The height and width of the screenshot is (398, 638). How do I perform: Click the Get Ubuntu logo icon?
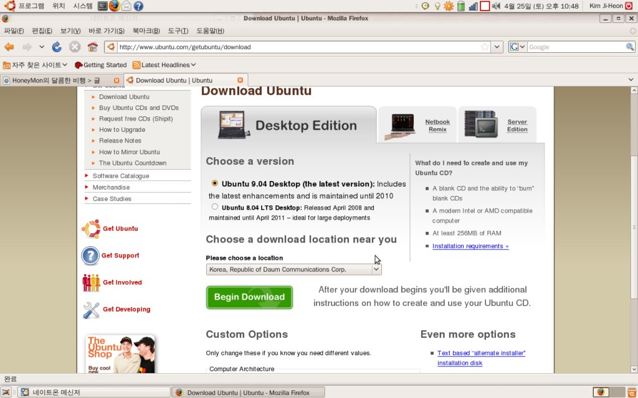91,229
